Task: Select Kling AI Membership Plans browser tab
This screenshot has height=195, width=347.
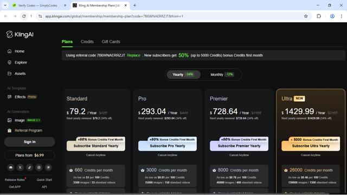Action: (99, 5)
